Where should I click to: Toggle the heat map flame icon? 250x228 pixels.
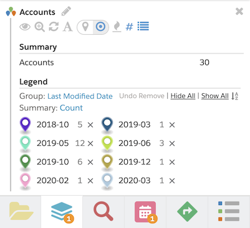(x=117, y=27)
